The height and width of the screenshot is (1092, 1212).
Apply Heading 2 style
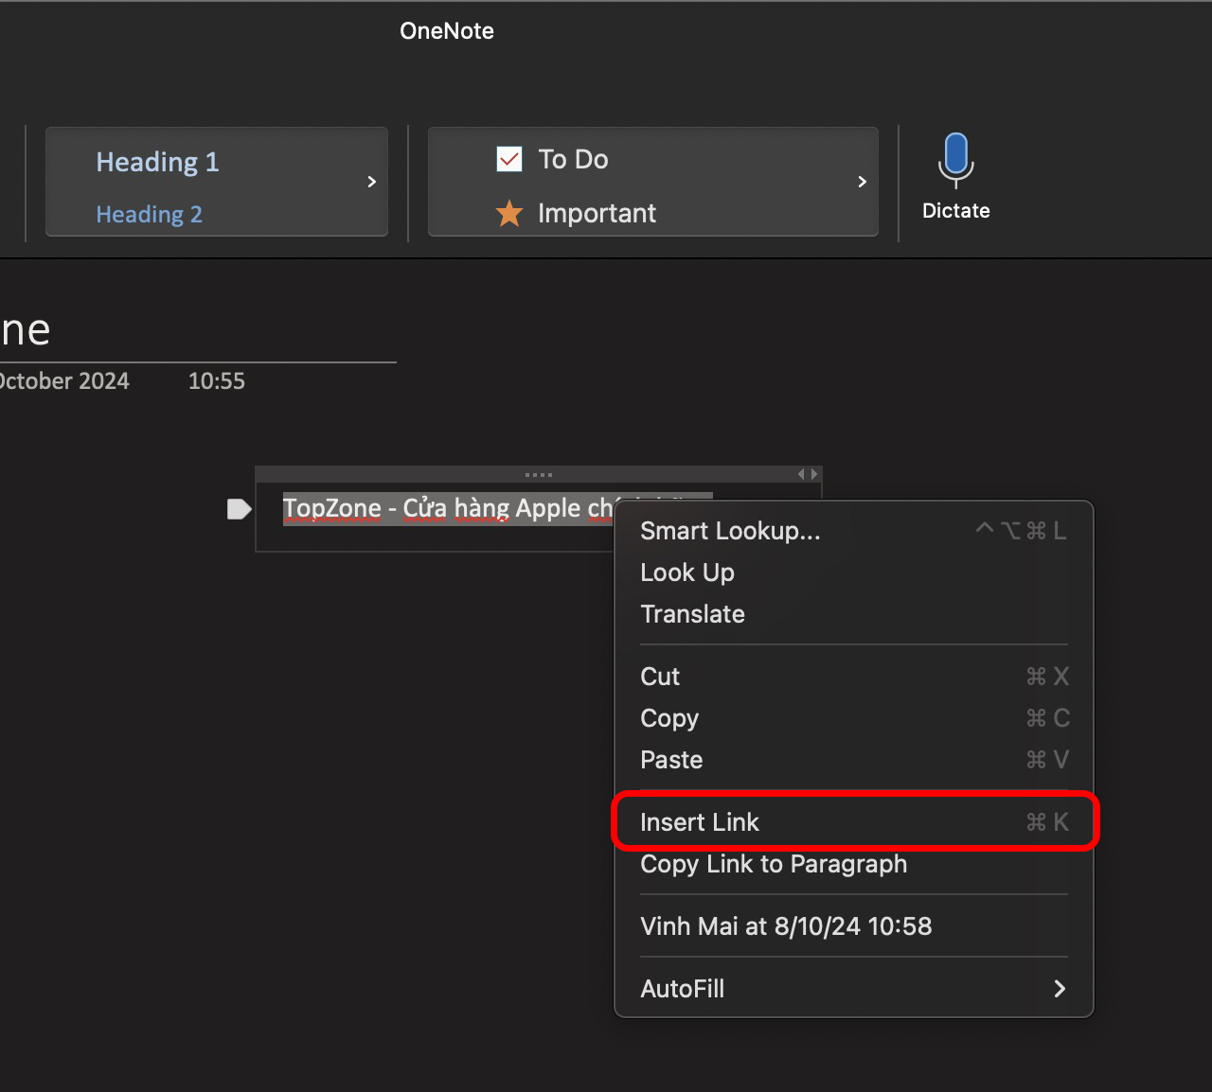coord(149,214)
